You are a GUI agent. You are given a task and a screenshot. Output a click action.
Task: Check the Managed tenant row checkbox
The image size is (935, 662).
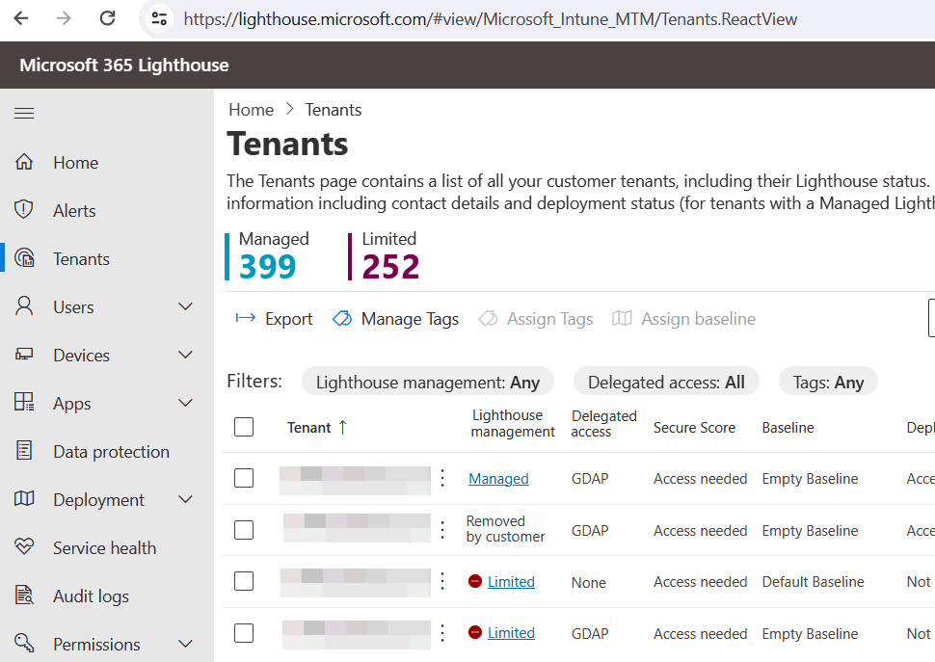(244, 478)
